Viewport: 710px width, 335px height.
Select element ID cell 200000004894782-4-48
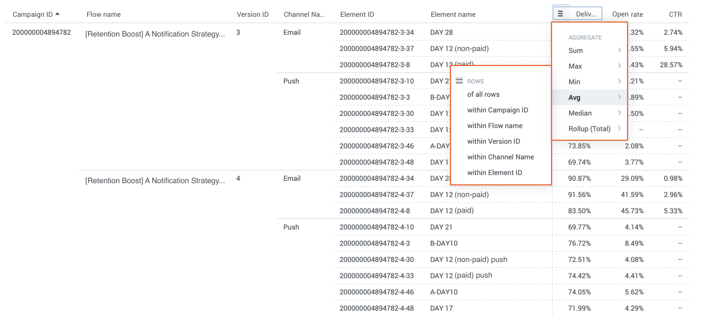click(x=377, y=308)
